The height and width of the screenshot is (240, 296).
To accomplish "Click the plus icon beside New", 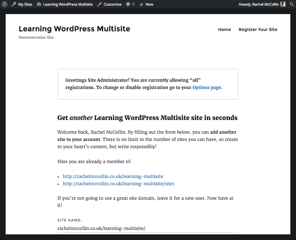I will tap(141, 4).
